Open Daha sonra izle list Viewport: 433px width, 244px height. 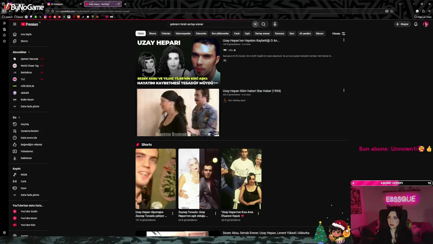pos(29,138)
